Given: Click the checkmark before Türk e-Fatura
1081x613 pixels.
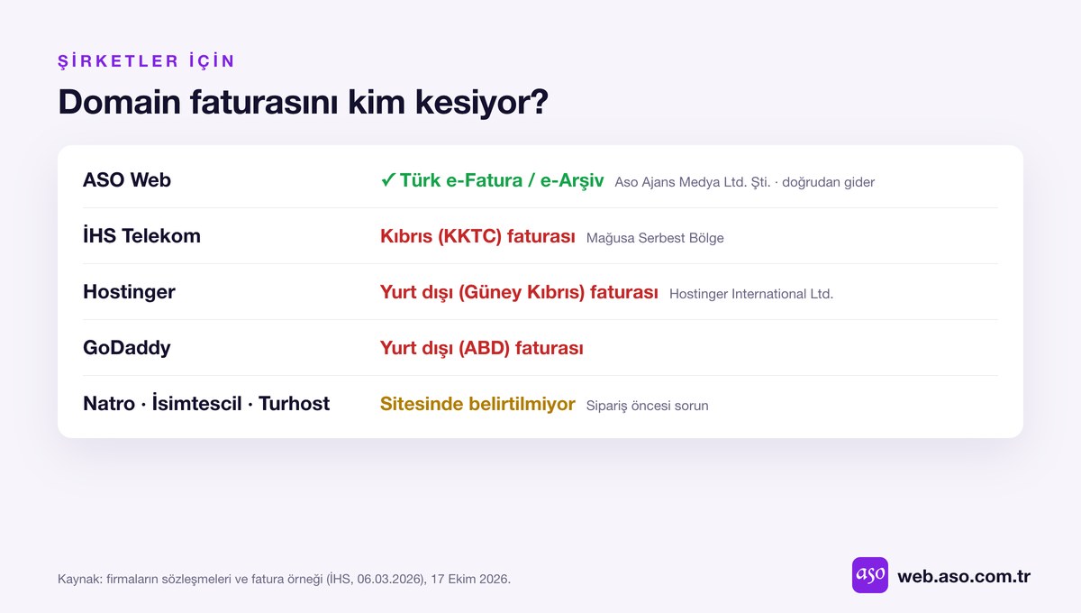Looking at the screenshot, I should 387,180.
